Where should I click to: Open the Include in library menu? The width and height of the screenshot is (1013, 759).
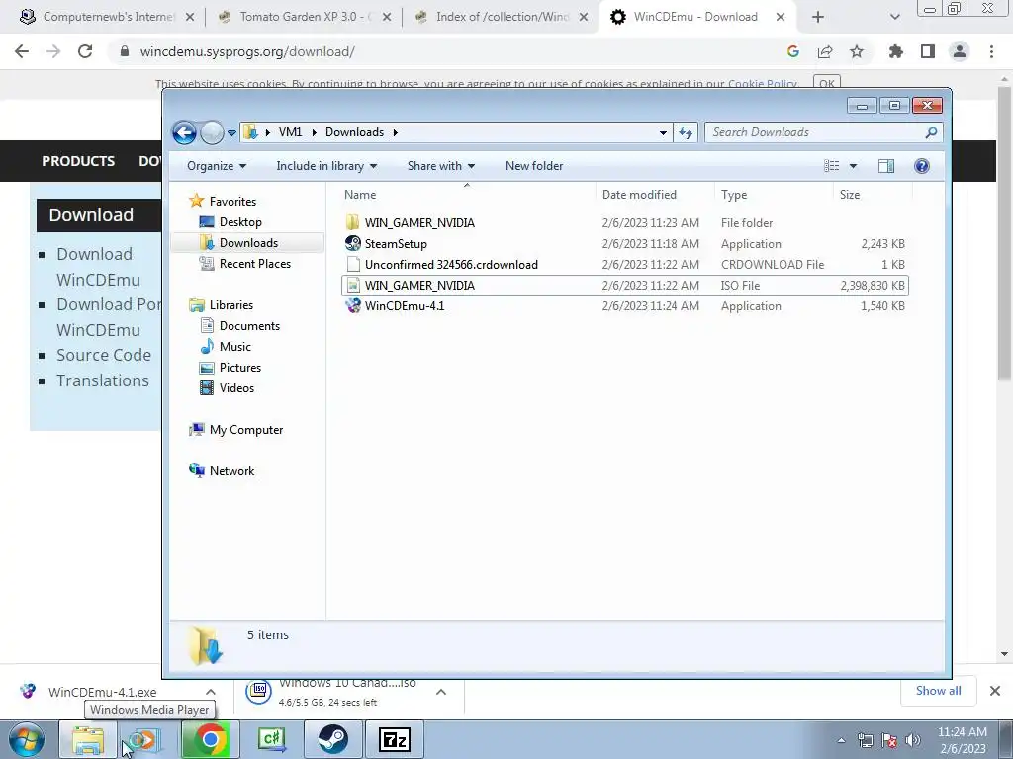coord(326,166)
